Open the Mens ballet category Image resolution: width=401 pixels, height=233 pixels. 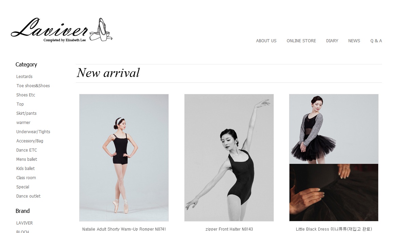tap(27, 159)
